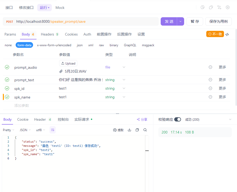Click the download response icon

[129, 130]
